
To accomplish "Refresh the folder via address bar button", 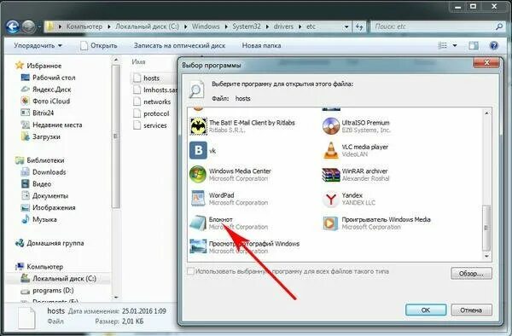I will tap(359, 26).
